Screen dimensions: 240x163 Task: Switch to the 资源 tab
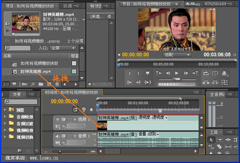[x=68, y=6]
